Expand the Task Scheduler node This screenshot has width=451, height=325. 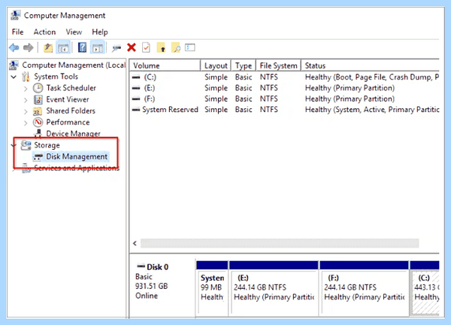point(26,88)
